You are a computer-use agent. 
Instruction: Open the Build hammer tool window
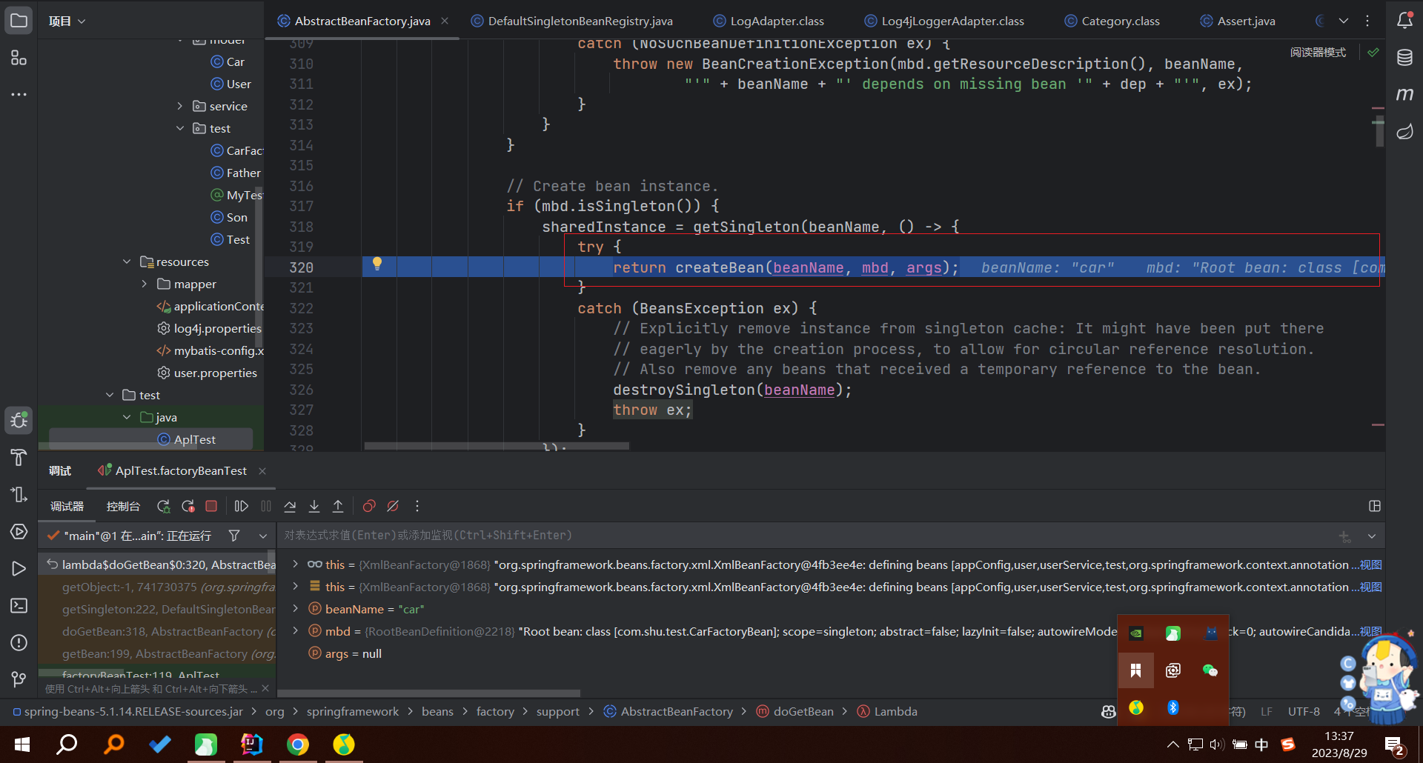click(19, 458)
